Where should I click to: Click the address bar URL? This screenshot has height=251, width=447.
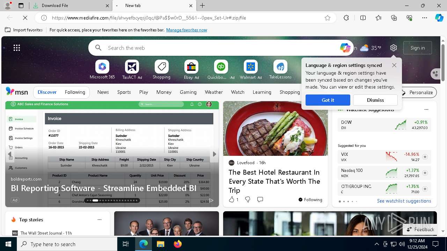149,18
